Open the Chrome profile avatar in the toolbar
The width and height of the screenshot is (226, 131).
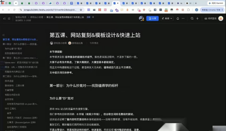coord(196,10)
